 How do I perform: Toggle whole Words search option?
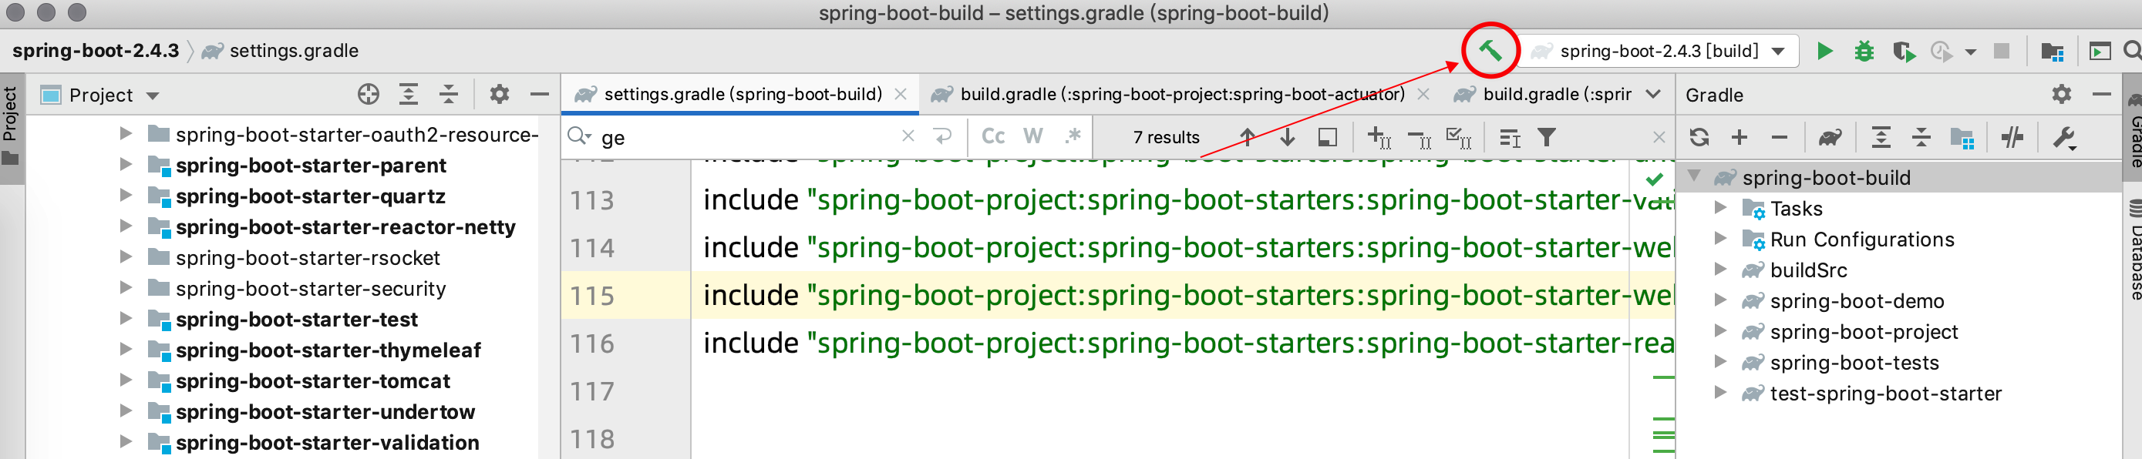tap(1032, 136)
